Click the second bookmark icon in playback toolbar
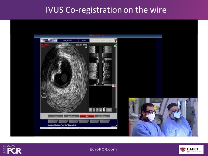This screenshot has height=156, width=208. click(x=94, y=110)
